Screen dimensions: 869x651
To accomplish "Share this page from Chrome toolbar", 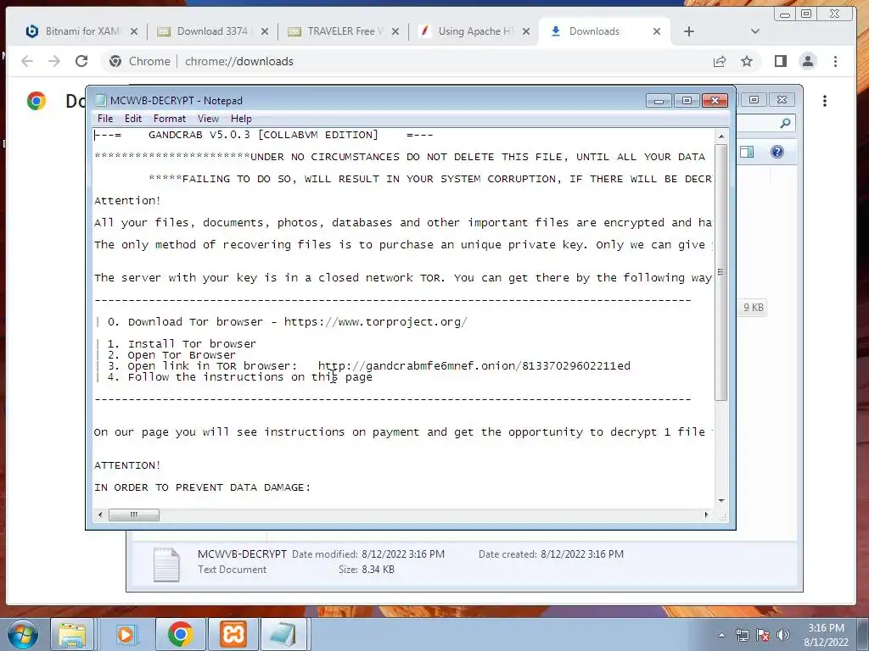I will tap(720, 61).
